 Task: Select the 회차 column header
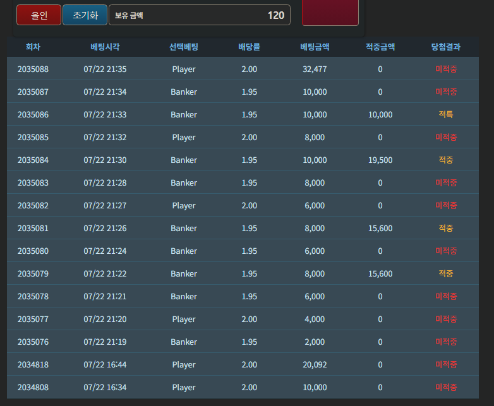coord(33,47)
